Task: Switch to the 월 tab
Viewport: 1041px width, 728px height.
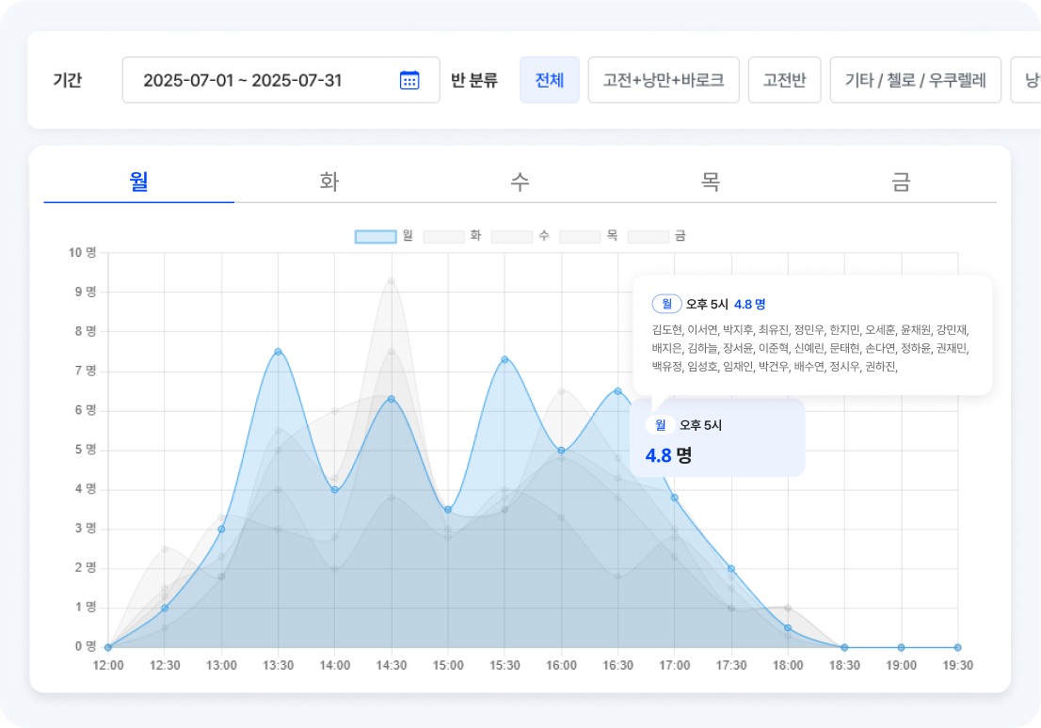Action: click(139, 181)
